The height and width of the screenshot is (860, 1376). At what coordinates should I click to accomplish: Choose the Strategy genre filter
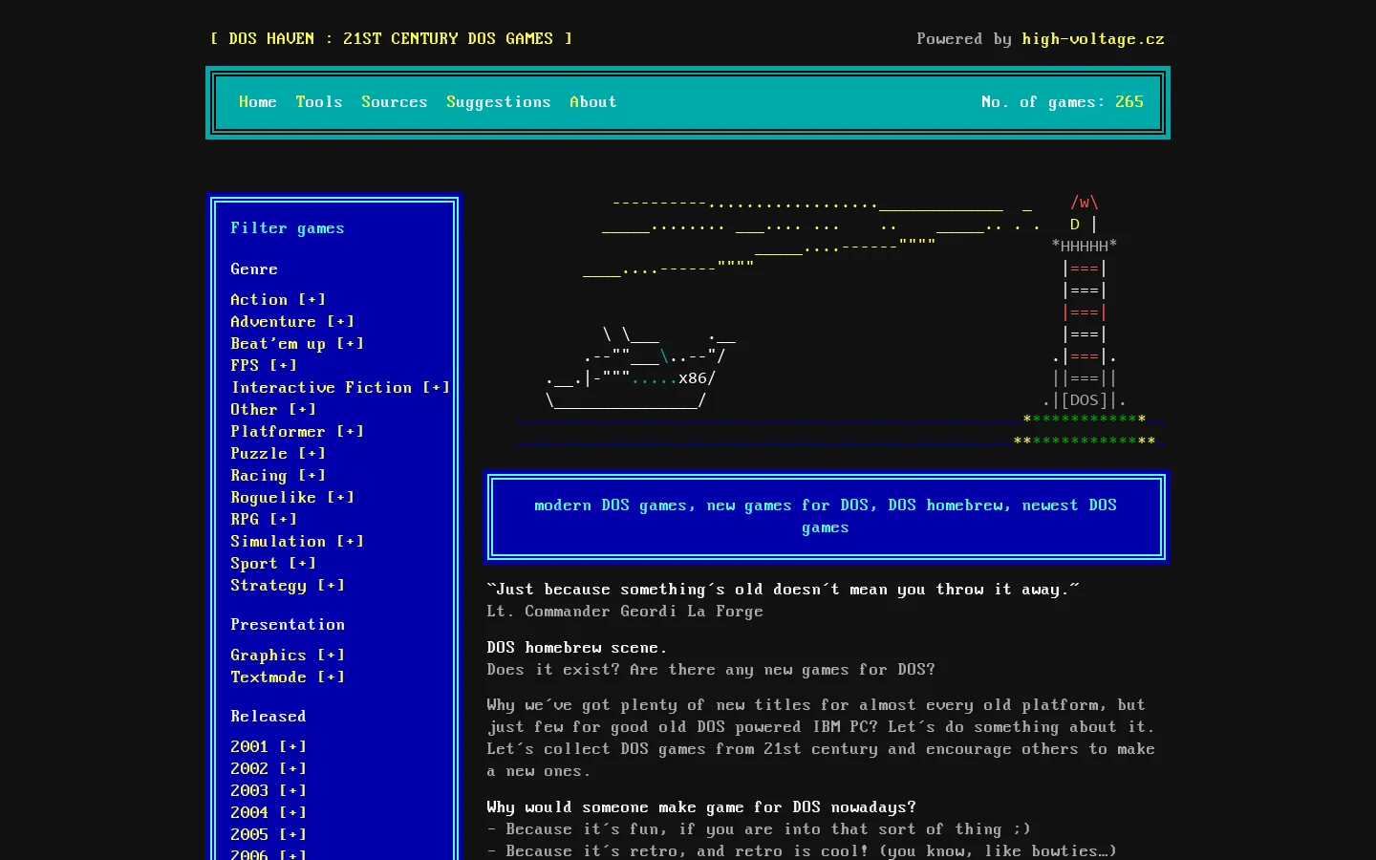click(287, 586)
